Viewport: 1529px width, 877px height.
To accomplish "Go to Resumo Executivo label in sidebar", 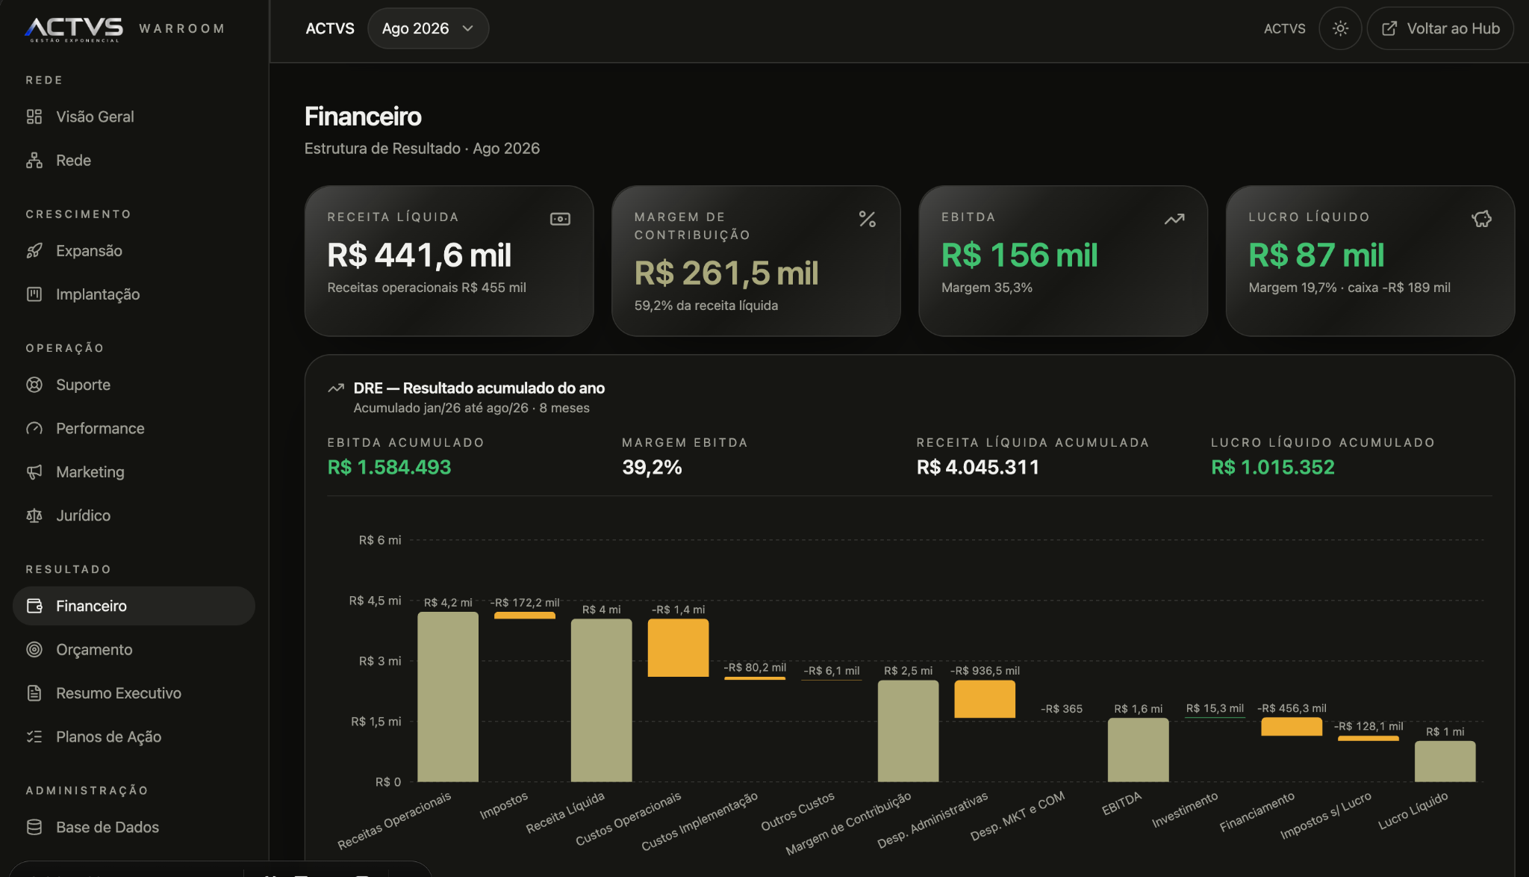I will (x=119, y=693).
